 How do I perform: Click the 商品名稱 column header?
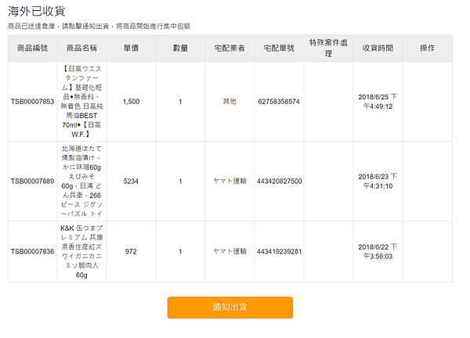coord(81,49)
